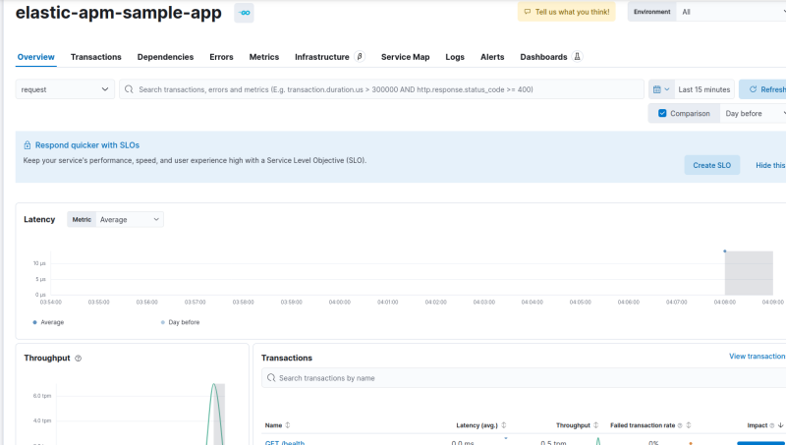The image size is (786, 445).
Task: Expand the transaction type 'request' dropdown
Action: coord(65,89)
